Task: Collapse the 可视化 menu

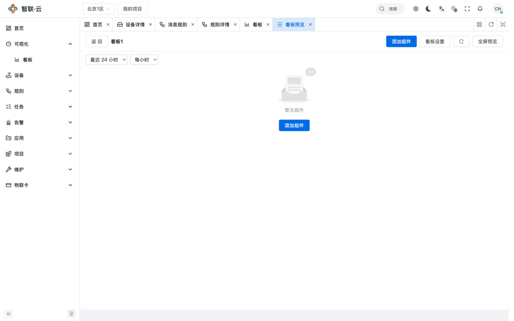Action: [x=40, y=44]
